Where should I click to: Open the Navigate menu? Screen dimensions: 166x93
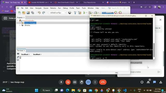38,8
